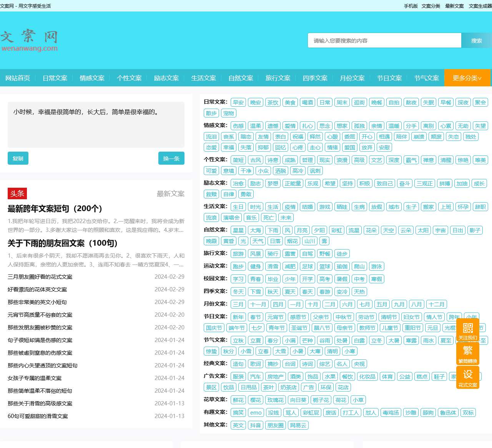Click 换一条 to change the quote
Screen dimensions: 492x448
[x=171, y=158]
